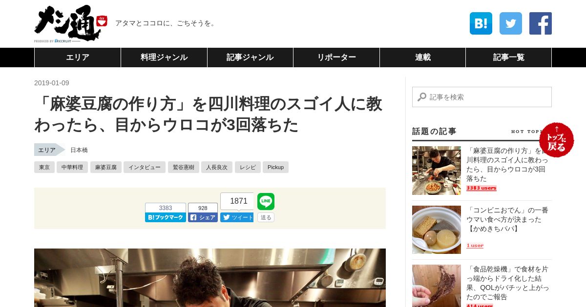Open the コンビニおでん article thumbnail
The image size is (586, 307).
click(437, 230)
